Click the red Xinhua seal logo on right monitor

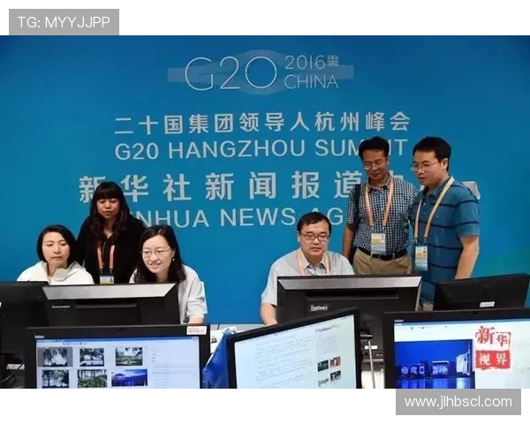pos(492,347)
